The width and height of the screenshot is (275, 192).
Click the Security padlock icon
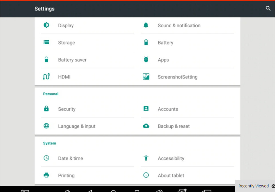pyautogui.click(x=46, y=109)
